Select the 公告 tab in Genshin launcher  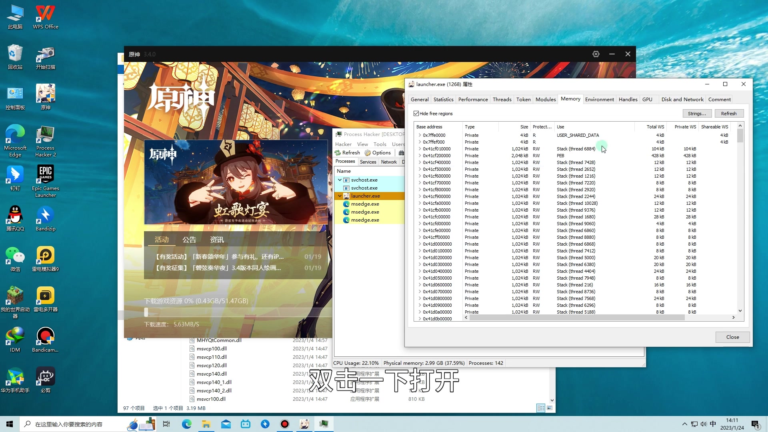189,240
